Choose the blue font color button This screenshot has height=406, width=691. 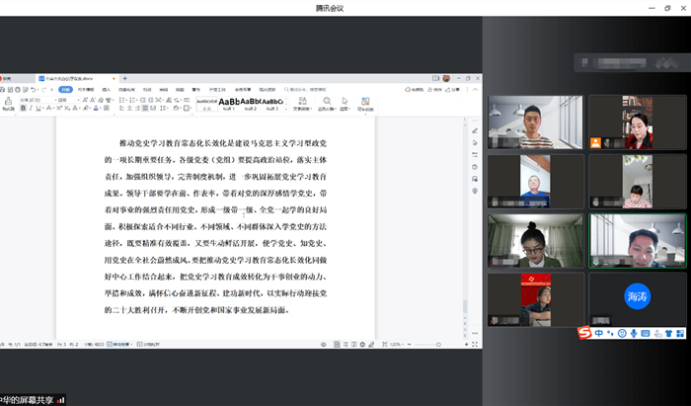(96, 108)
